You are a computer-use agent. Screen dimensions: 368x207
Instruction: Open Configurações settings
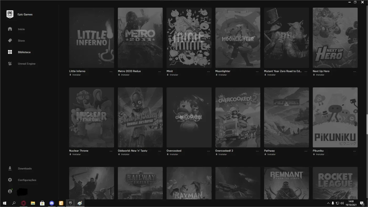[27, 180]
